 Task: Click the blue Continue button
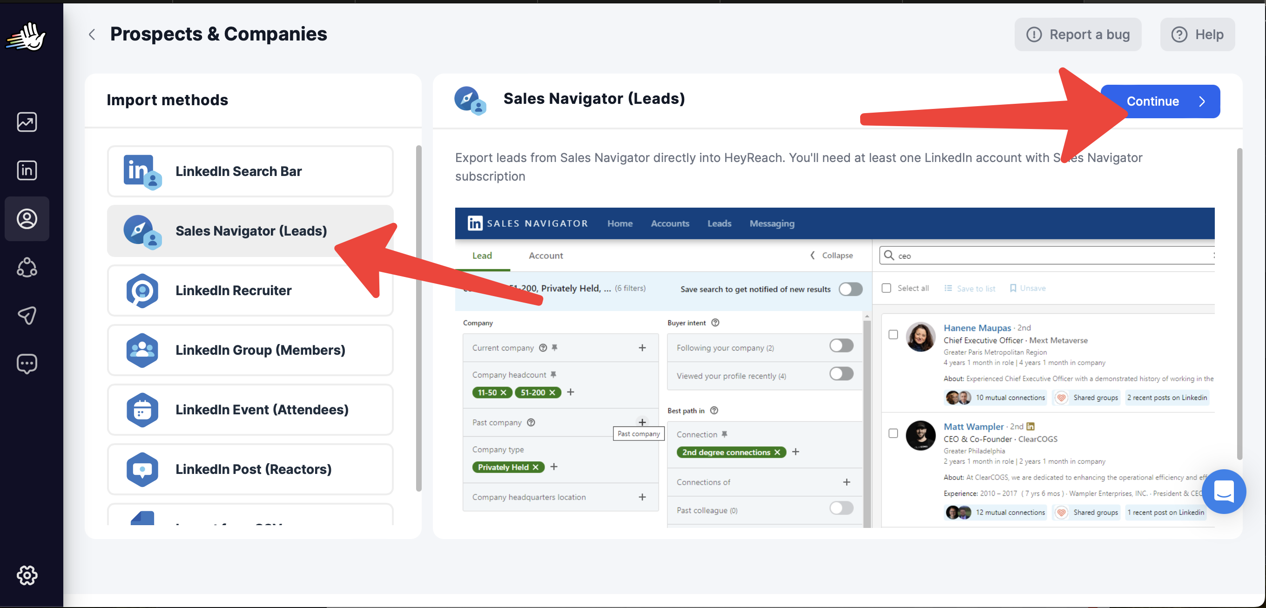[x=1165, y=101]
